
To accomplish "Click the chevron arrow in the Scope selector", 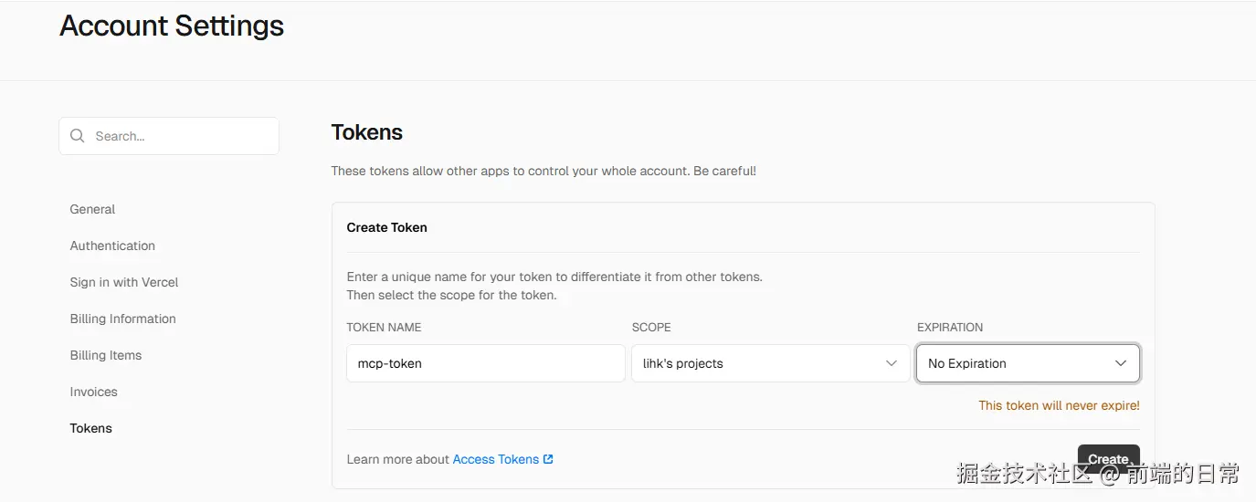I will coord(892,363).
